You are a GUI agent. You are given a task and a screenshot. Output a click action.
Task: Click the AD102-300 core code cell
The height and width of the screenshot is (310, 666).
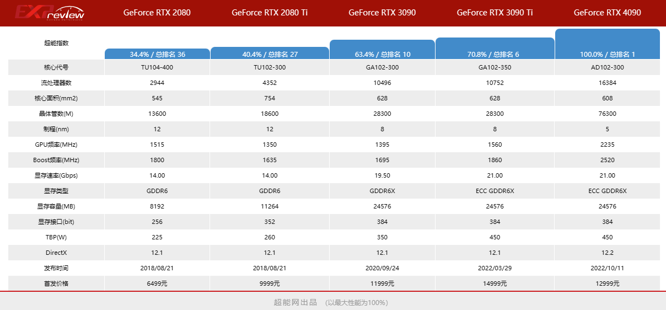pos(607,67)
